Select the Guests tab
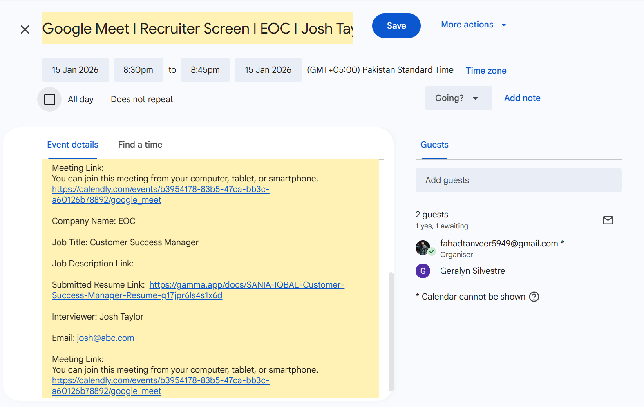 coord(434,145)
